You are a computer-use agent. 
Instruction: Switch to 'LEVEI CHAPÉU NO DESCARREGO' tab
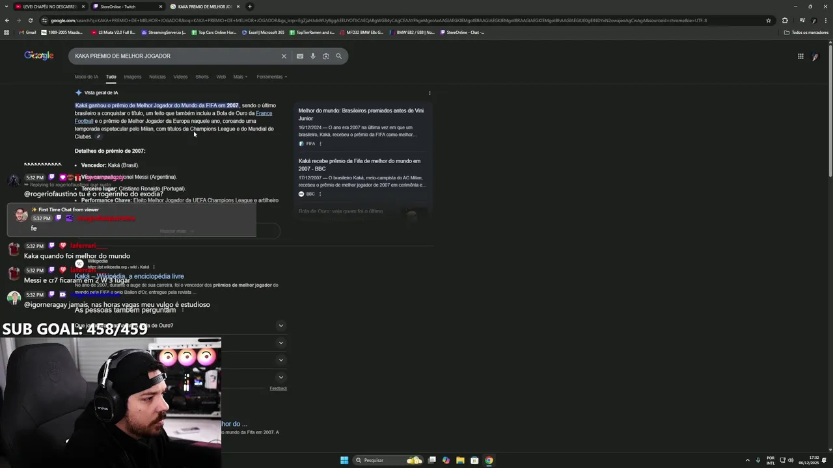coord(50,6)
